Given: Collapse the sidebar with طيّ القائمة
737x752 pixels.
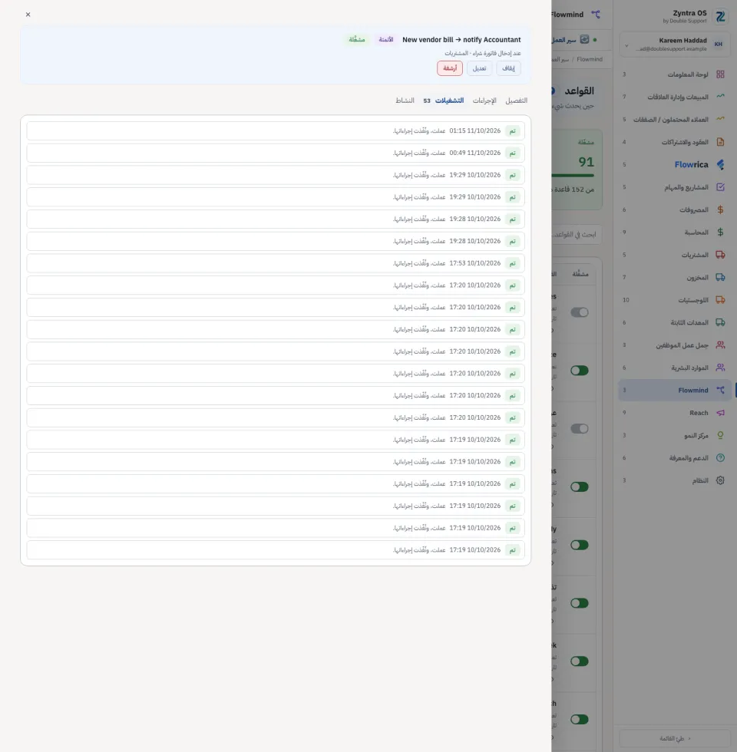Looking at the screenshot, I should pos(675,738).
